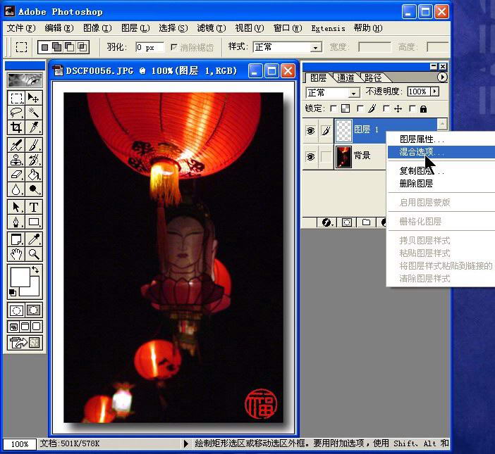The width and height of the screenshot is (495, 454).
Task: Click the add layer style icon
Action: [x=327, y=222]
